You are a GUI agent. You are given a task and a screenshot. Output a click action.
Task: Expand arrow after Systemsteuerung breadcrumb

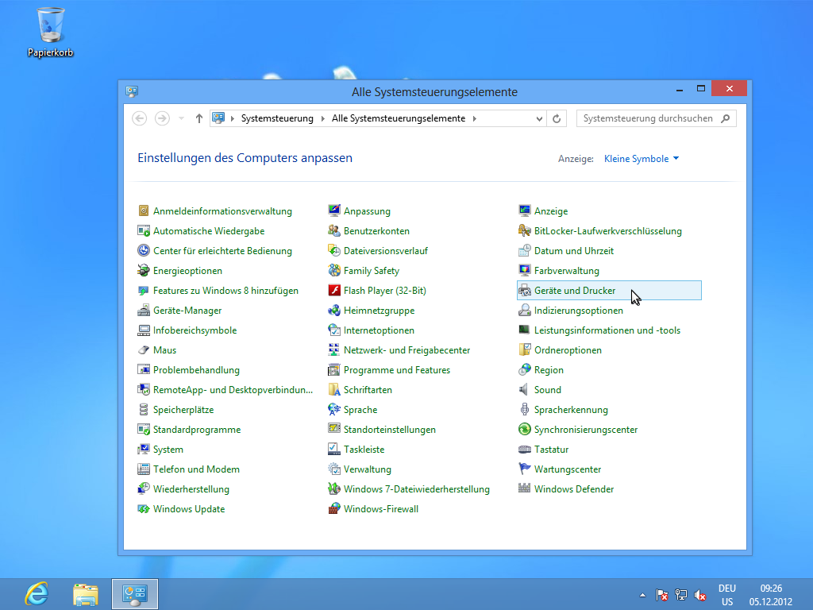tap(322, 119)
